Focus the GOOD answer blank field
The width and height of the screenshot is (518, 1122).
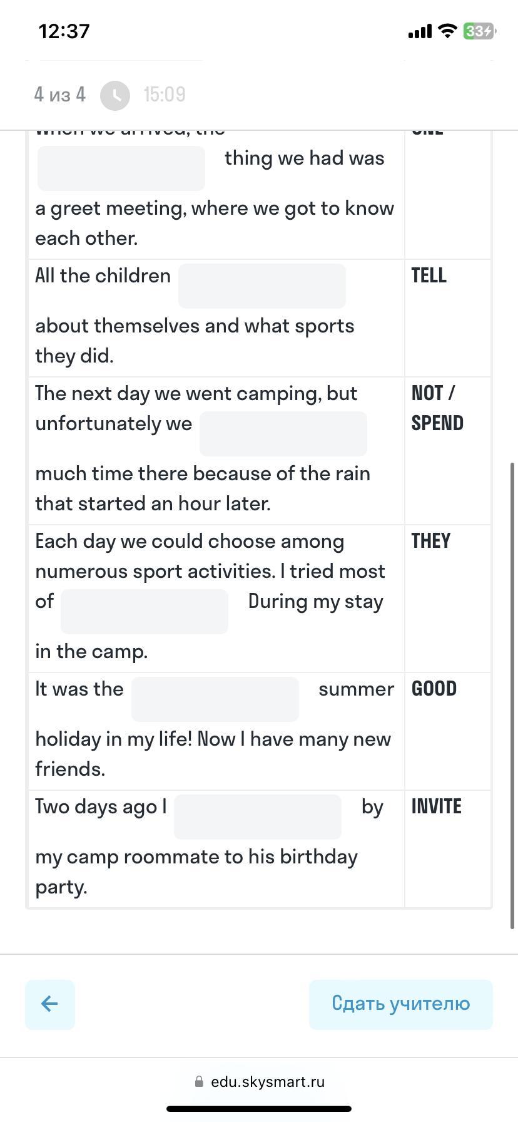pos(215,699)
